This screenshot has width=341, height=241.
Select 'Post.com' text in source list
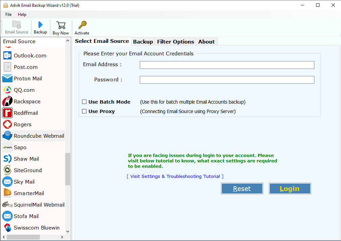[x=26, y=67]
